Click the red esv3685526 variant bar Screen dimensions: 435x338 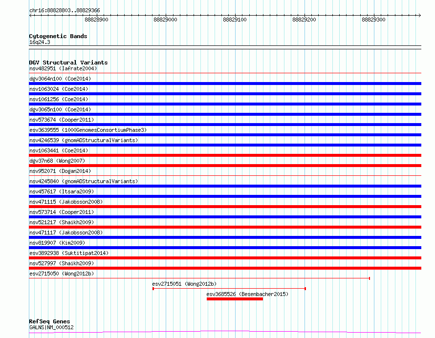tap(235, 299)
